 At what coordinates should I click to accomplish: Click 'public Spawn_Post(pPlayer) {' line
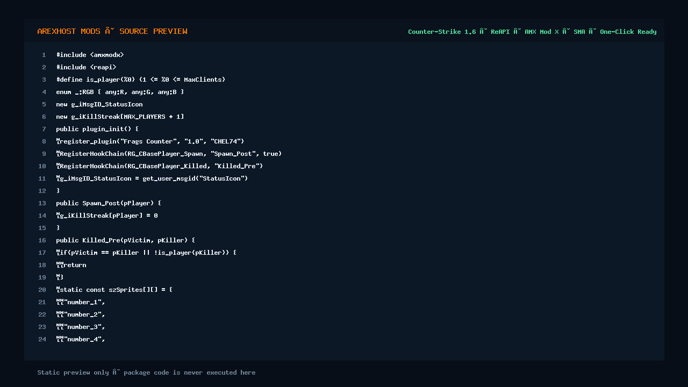tap(109, 203)
